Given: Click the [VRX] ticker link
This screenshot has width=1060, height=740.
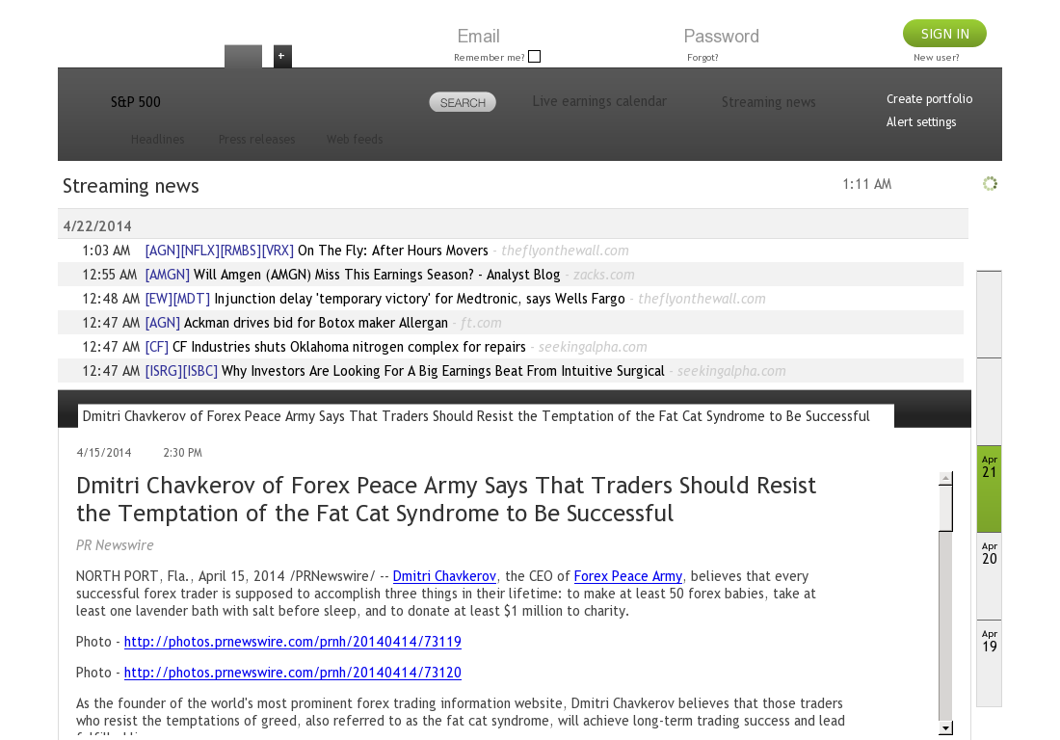Looking at the screenshot, I should tap(278, 251).
